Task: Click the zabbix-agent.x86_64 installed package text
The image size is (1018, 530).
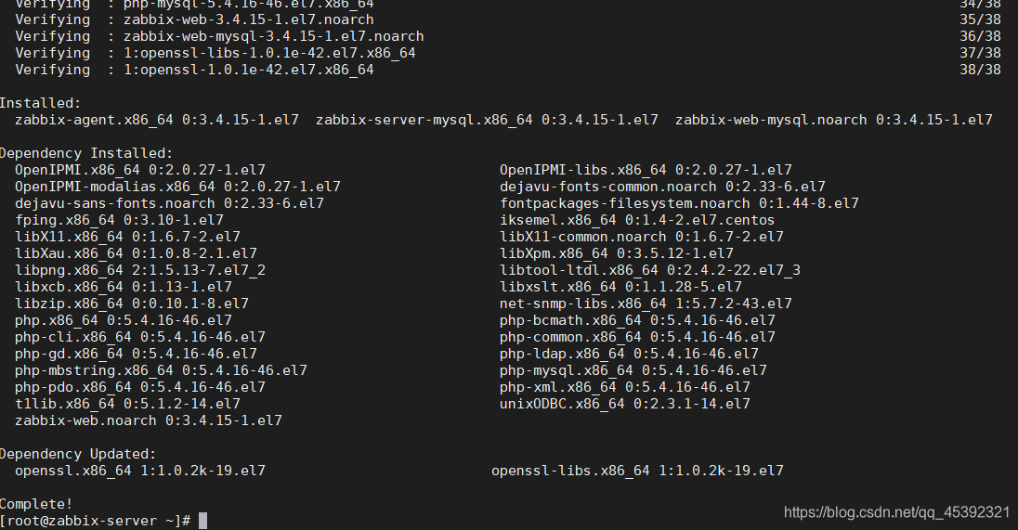Action: (157, 120)
